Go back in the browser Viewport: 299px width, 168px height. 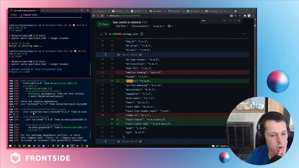click(94, 16)
